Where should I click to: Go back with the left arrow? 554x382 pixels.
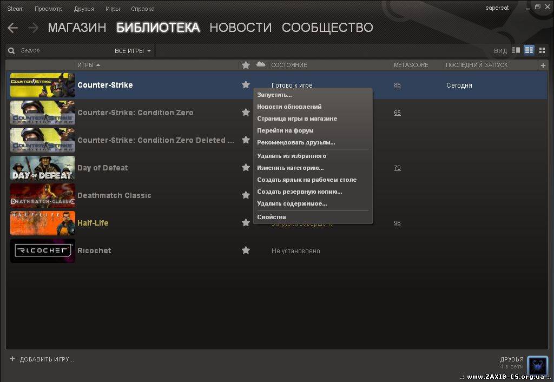tap(13, 28)
